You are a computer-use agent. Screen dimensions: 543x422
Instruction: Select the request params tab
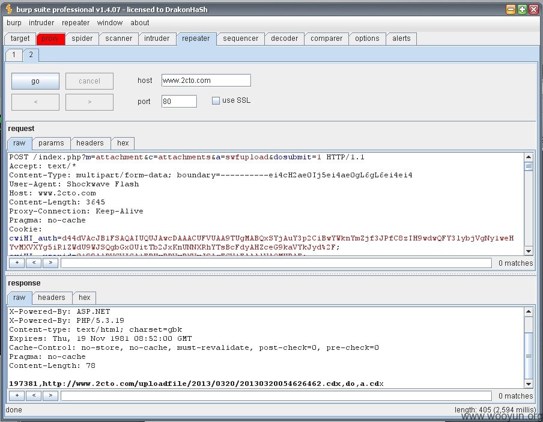click(x=51, y=143)
